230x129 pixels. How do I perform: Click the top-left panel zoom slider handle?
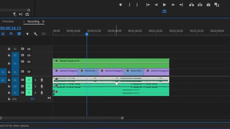tap(29, 10)
